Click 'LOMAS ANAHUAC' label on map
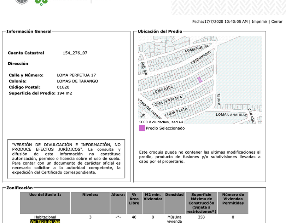Screen dimensions: 297x223 pos(232,115)
